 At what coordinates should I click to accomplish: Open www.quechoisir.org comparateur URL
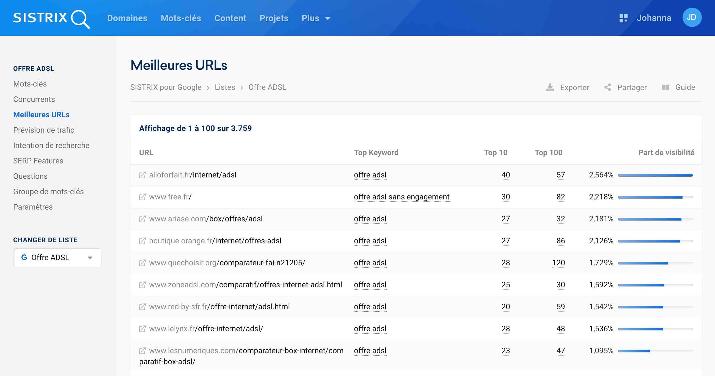(x=227, y=263)
